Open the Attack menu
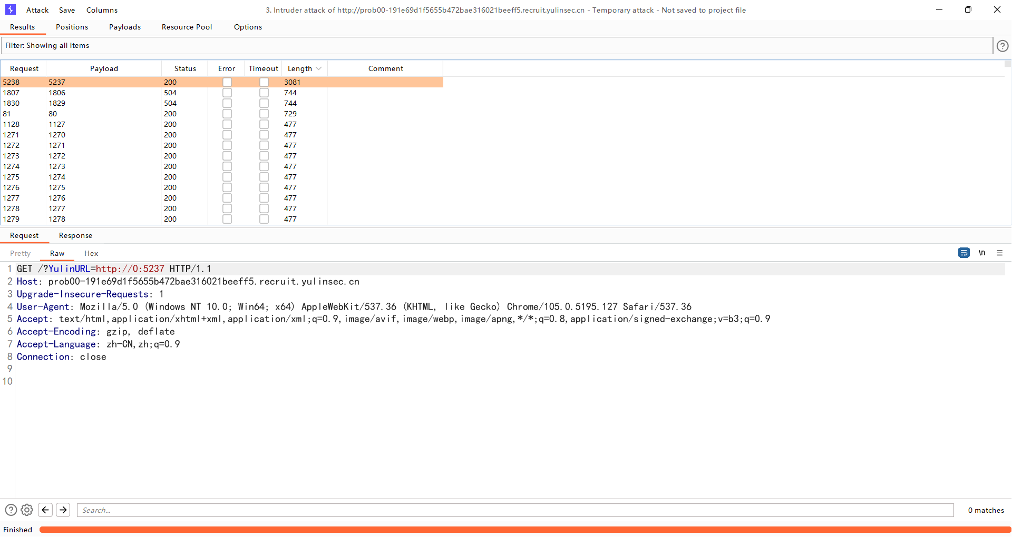Image resolution: width=1012 pixels, height=537 pixels. pos(37,10)
